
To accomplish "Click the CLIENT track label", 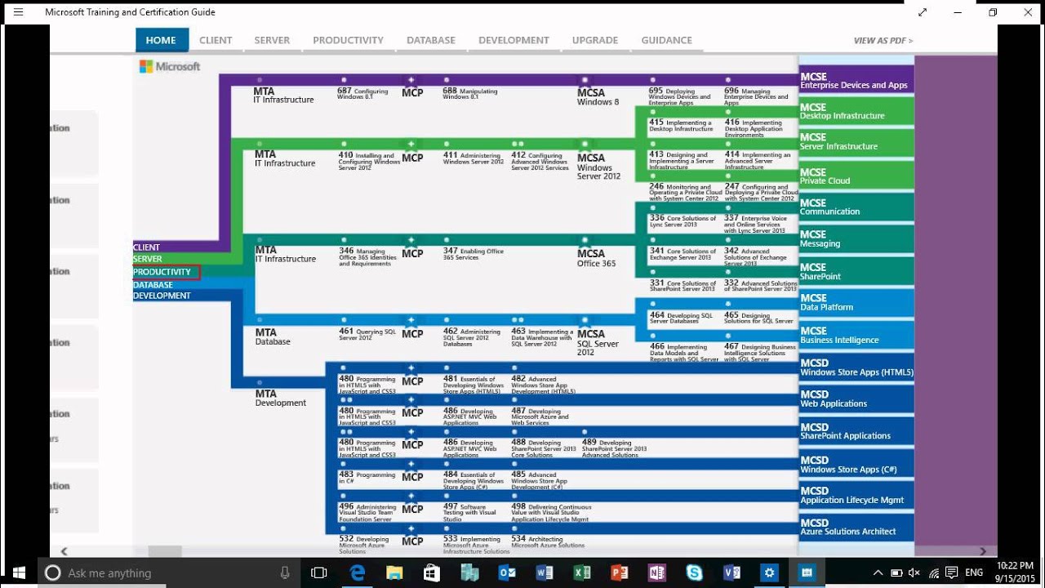I will [147, 247].
